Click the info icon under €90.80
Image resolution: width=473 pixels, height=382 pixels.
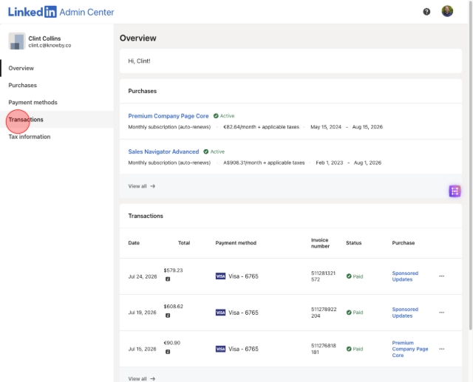168,352
